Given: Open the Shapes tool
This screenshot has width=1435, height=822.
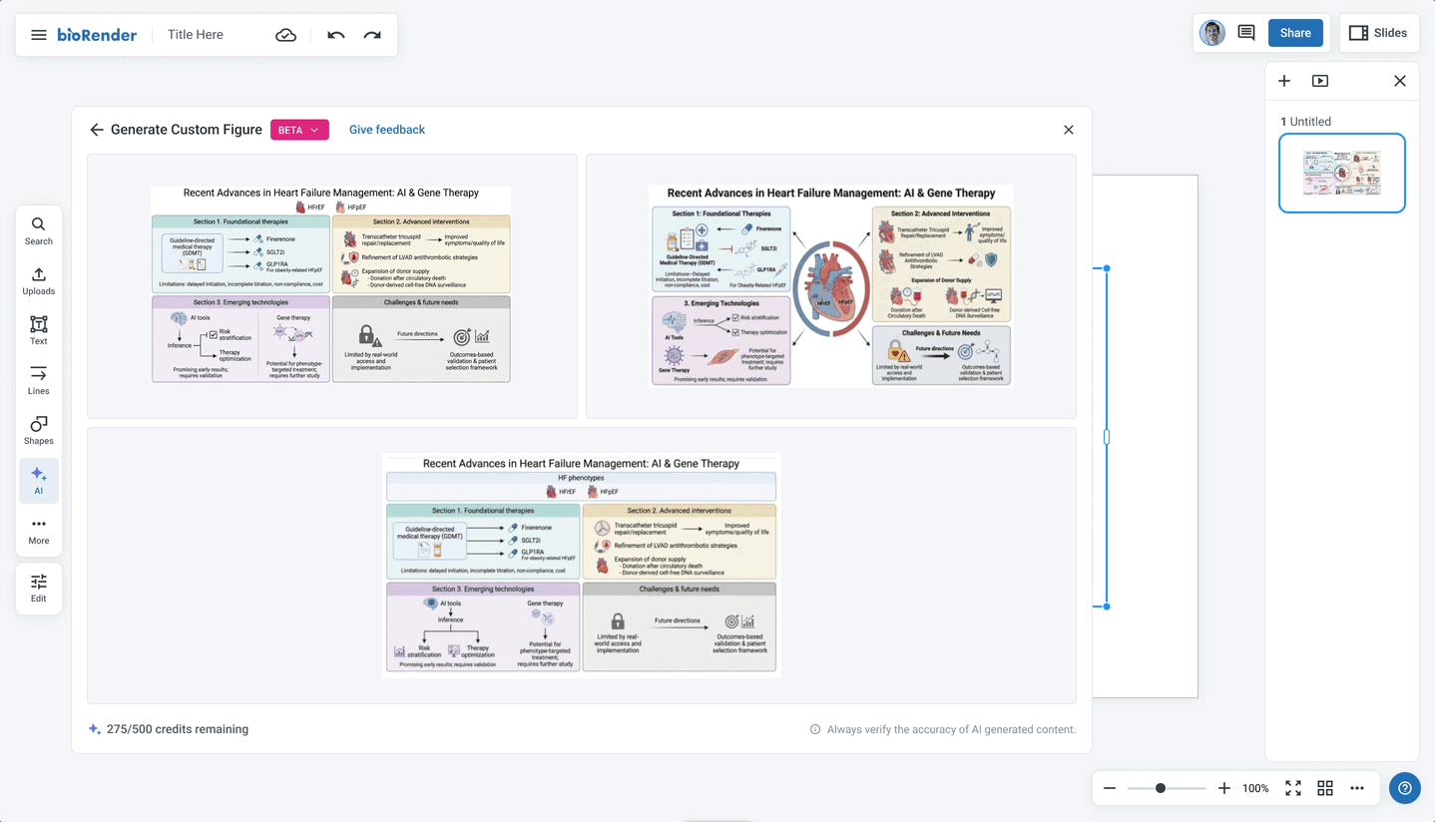Looking at the screenshot, I should 38,430.
